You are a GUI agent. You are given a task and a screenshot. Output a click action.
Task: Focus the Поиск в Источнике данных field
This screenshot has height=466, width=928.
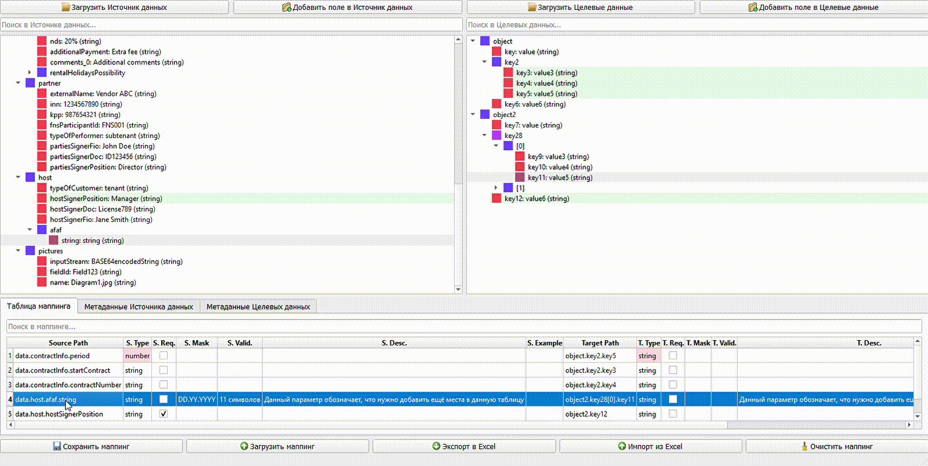tap(231, 25)
